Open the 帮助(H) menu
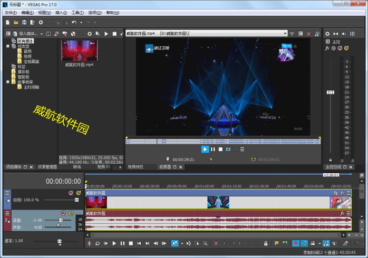 tap(113, 13)
